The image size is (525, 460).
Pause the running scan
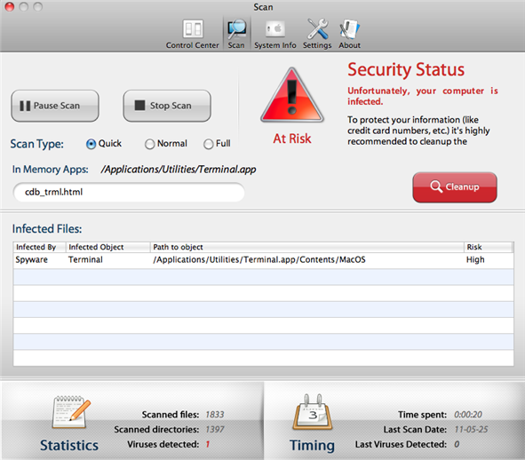(x=55, y=106)
